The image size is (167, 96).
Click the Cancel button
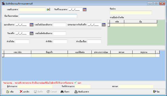coord(52,92)
